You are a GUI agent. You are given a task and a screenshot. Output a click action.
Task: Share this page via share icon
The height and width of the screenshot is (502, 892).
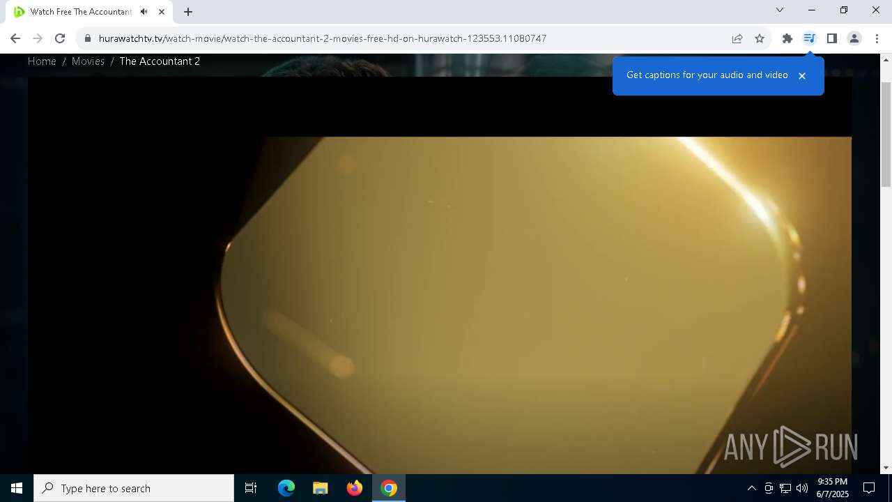pyautogui.click(x=737, y=38)
